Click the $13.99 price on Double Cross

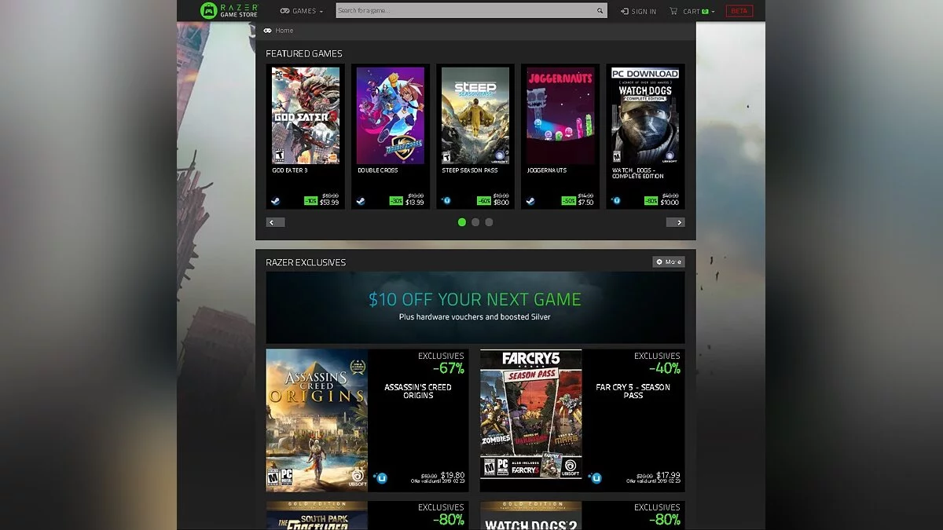[x=415, y=203]
